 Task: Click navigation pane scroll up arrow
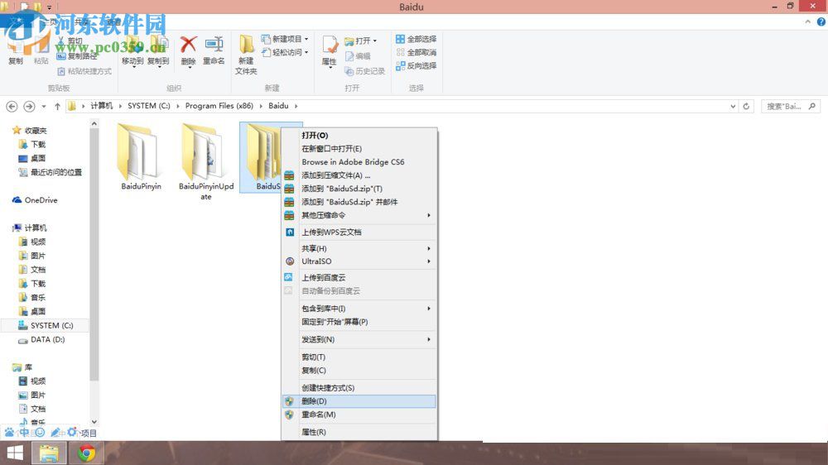click(x=94, y=123)
